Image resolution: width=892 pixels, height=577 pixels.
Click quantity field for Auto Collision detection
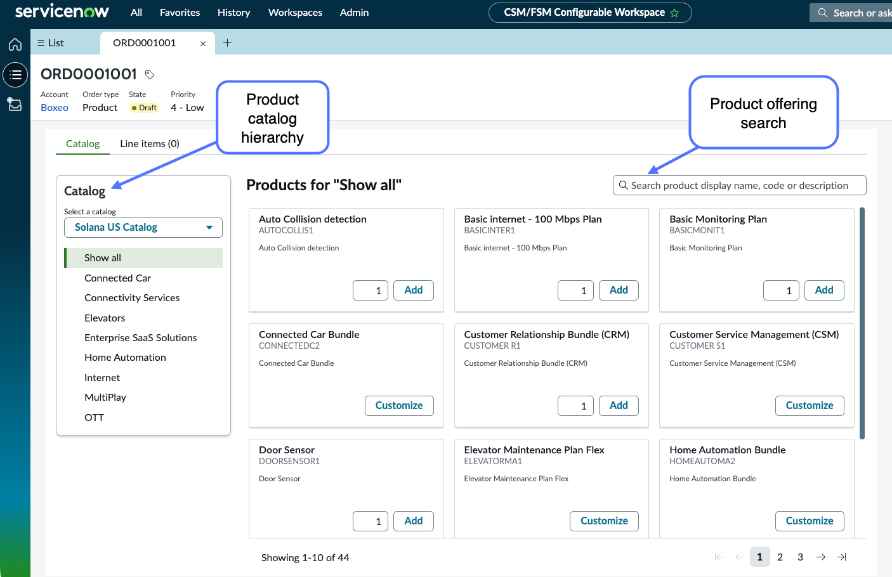(371, 290)
